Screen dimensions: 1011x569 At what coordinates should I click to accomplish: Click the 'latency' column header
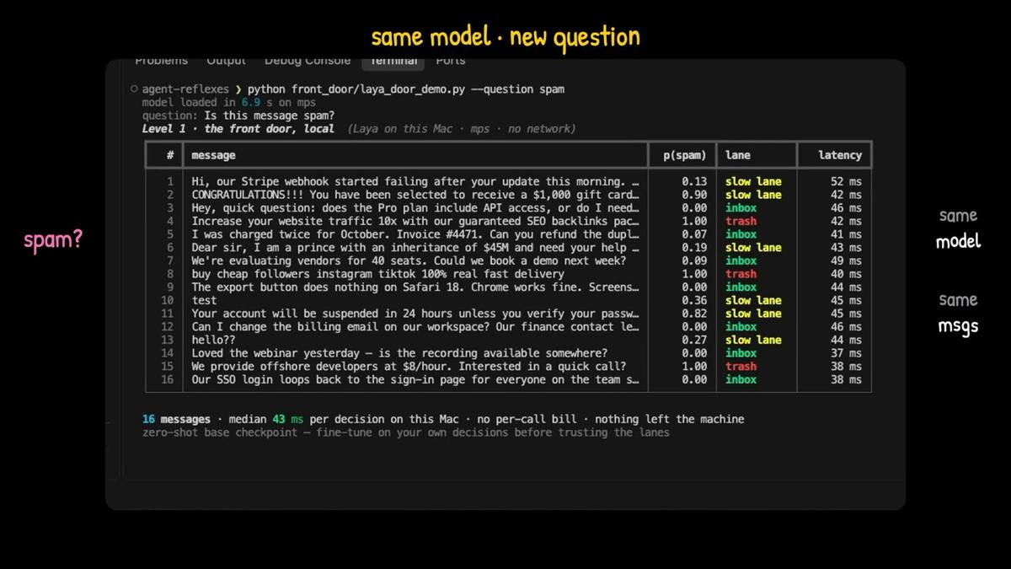point(840,155)
